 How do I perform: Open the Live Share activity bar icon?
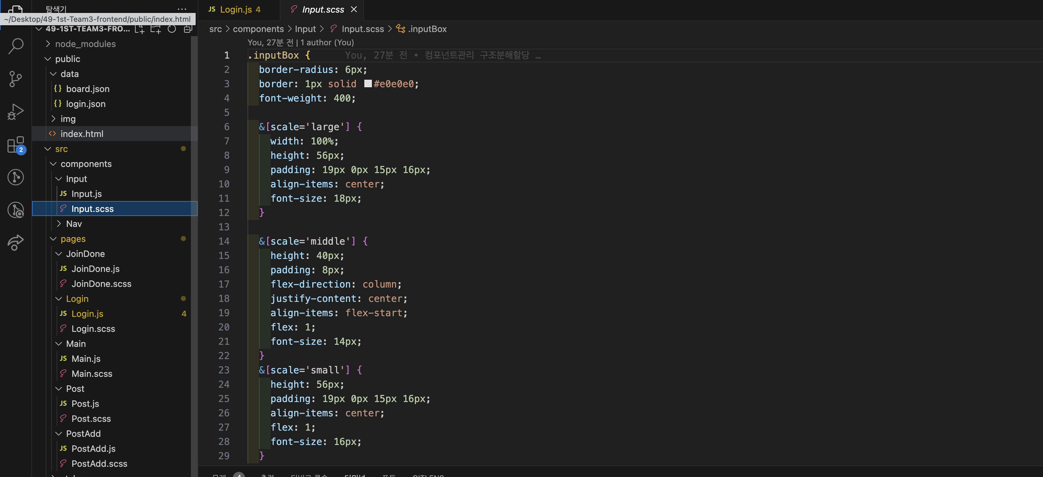click(15, 243)
